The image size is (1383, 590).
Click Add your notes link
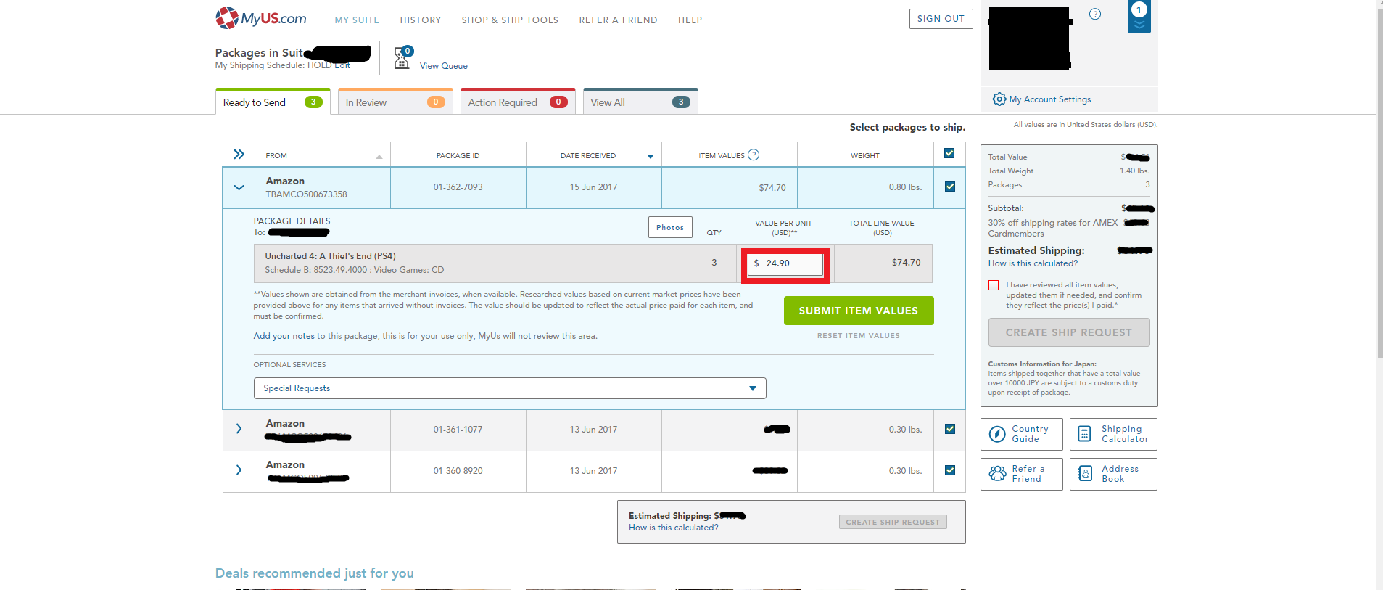click(284, 336)
